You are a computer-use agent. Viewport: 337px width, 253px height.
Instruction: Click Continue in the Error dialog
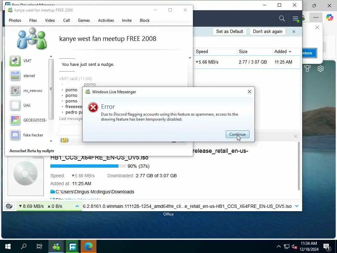pos(237,134)
